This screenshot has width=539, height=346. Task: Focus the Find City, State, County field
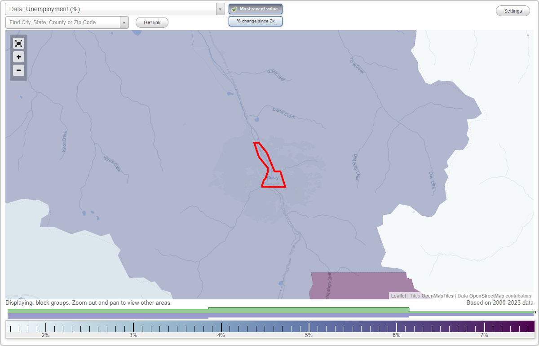[x=63, y=22]
